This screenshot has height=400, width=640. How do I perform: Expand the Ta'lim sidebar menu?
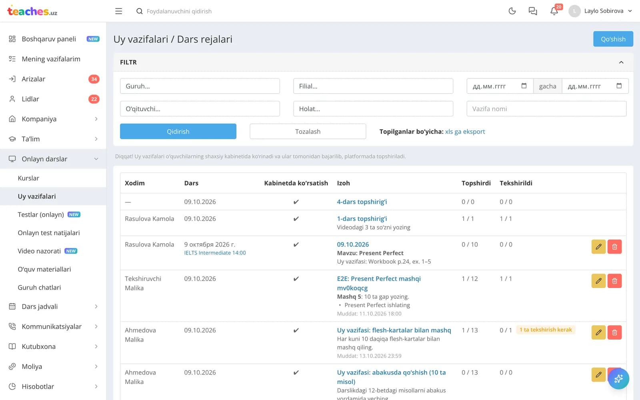tap(53, 139)
